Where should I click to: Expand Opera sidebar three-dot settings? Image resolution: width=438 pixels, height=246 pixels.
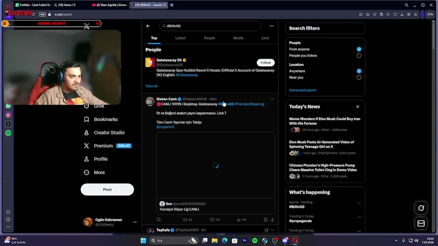tap(8, 227)
